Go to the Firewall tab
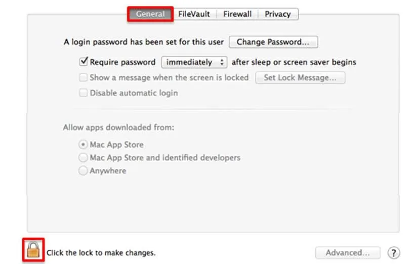This screenshot has width=416, height=264. click(x=238, y=14)
